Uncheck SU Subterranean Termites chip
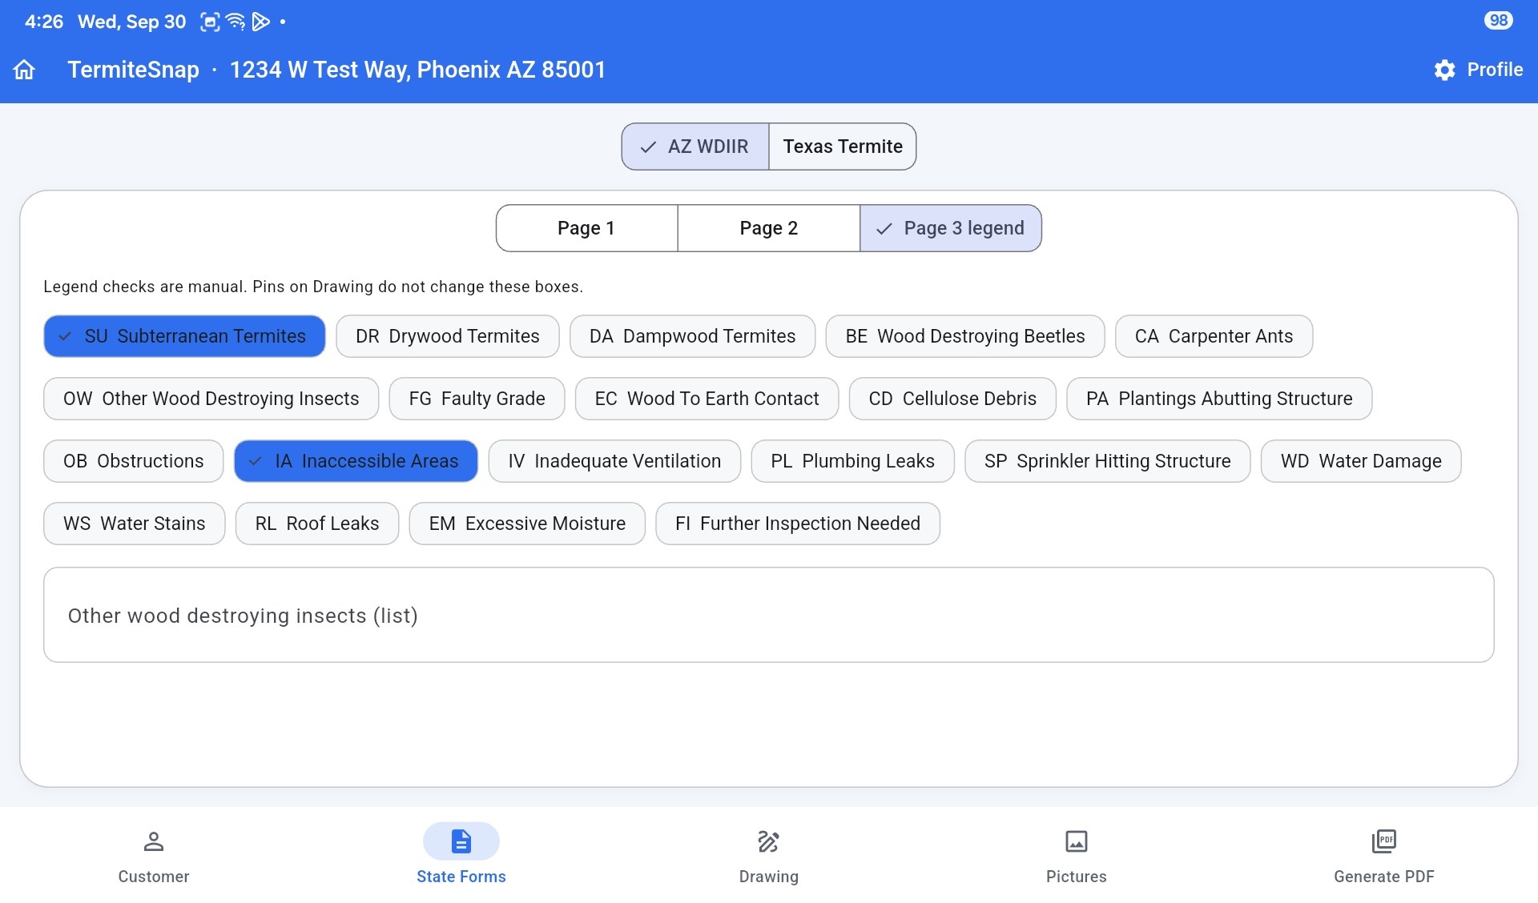This screenshot has width=1538, height=903. [x=184, y=336]
